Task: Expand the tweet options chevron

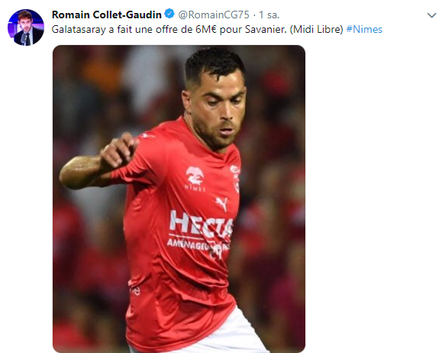Action: pos(432,15)
